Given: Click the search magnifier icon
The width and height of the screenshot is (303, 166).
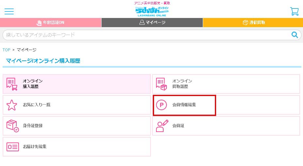Looking at the screenshot, I should (x=295, y=35).
